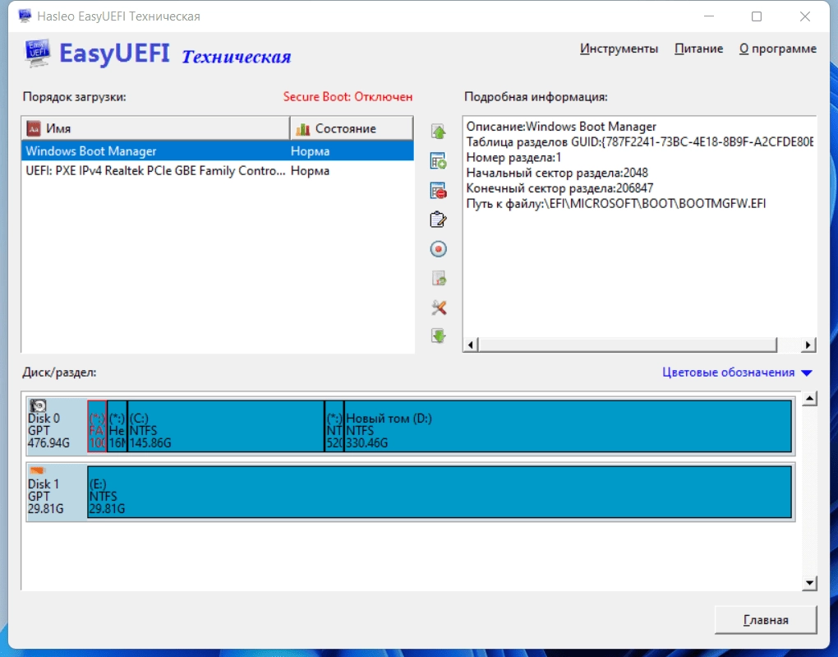Move boot entry down with green arrow
838x657 pixels.
(438, 336)
